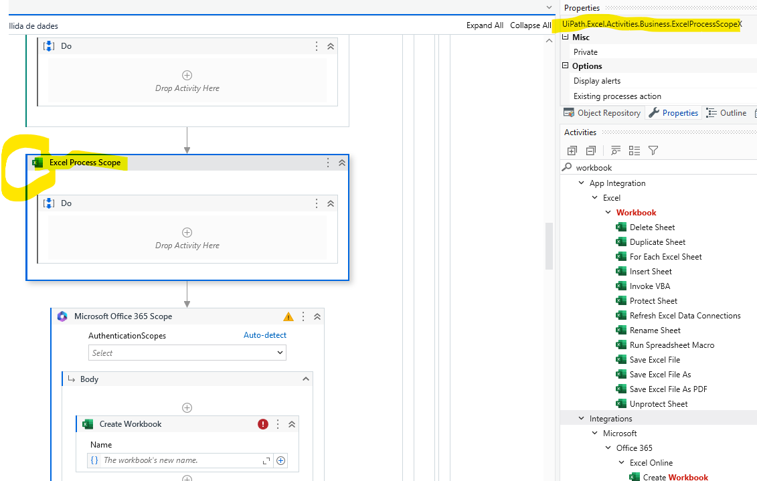The image size is (757, 481).
Task: Collapse the Office 365 tree node
Action: click(608, 448)
